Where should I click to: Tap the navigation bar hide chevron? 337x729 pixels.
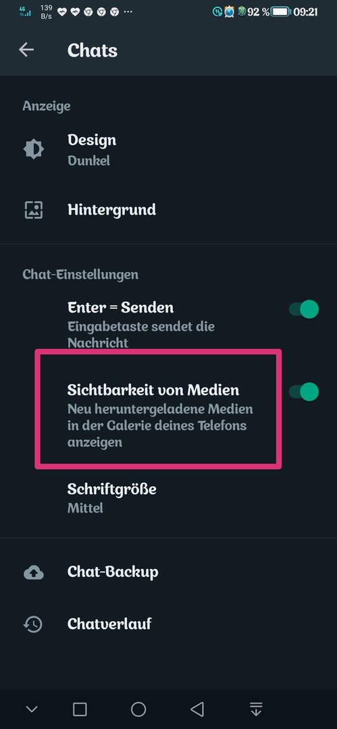[x=32, y=709]
